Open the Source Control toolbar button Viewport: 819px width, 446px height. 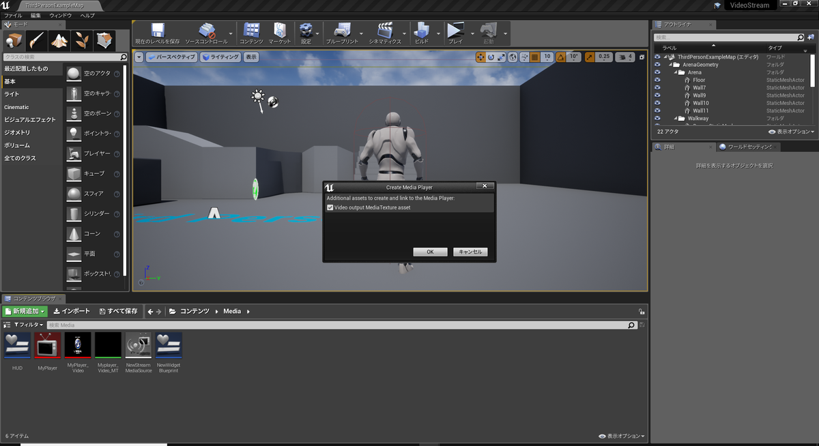tap(207, 33)
